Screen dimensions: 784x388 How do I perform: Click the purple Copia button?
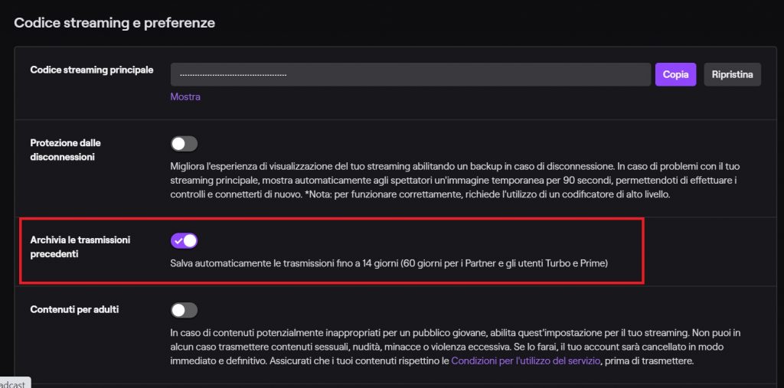pos(675,74)
